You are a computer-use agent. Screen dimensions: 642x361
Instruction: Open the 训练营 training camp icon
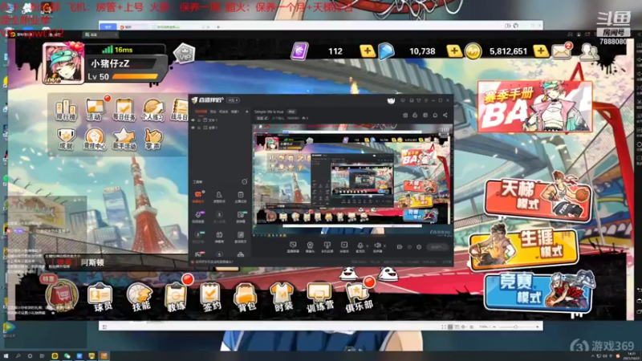(x=319, y=298)
